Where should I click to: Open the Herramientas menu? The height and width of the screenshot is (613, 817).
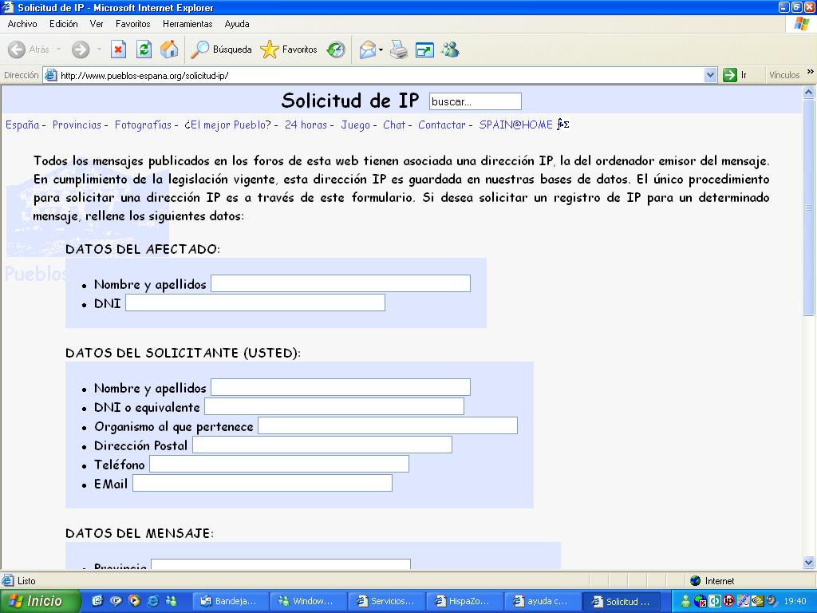coord(187,24)
